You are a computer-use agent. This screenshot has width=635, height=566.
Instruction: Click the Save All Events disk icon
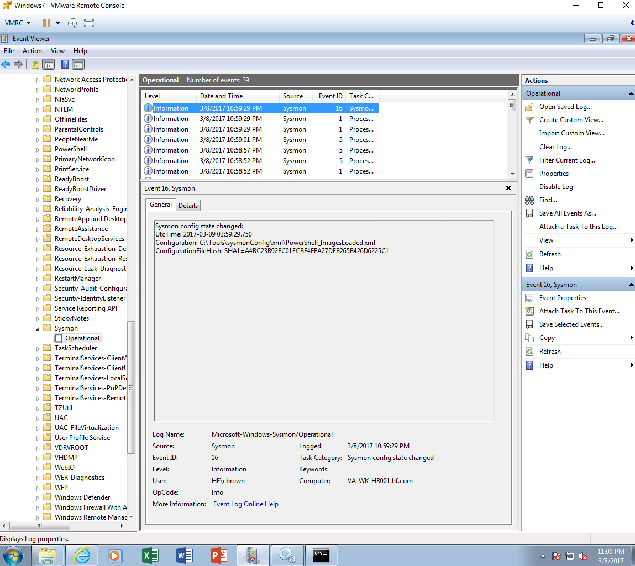pos(529,213)
